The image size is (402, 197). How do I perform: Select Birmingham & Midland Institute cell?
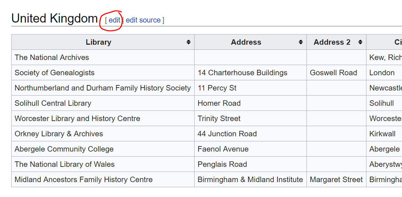[250, 180]
